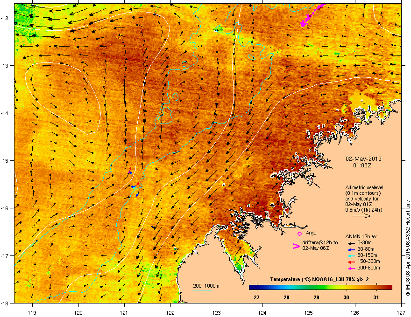Click the '123' longitude axis label

click(217, 312)
